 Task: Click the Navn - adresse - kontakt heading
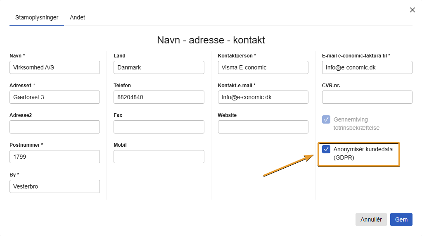click(211, 40)
